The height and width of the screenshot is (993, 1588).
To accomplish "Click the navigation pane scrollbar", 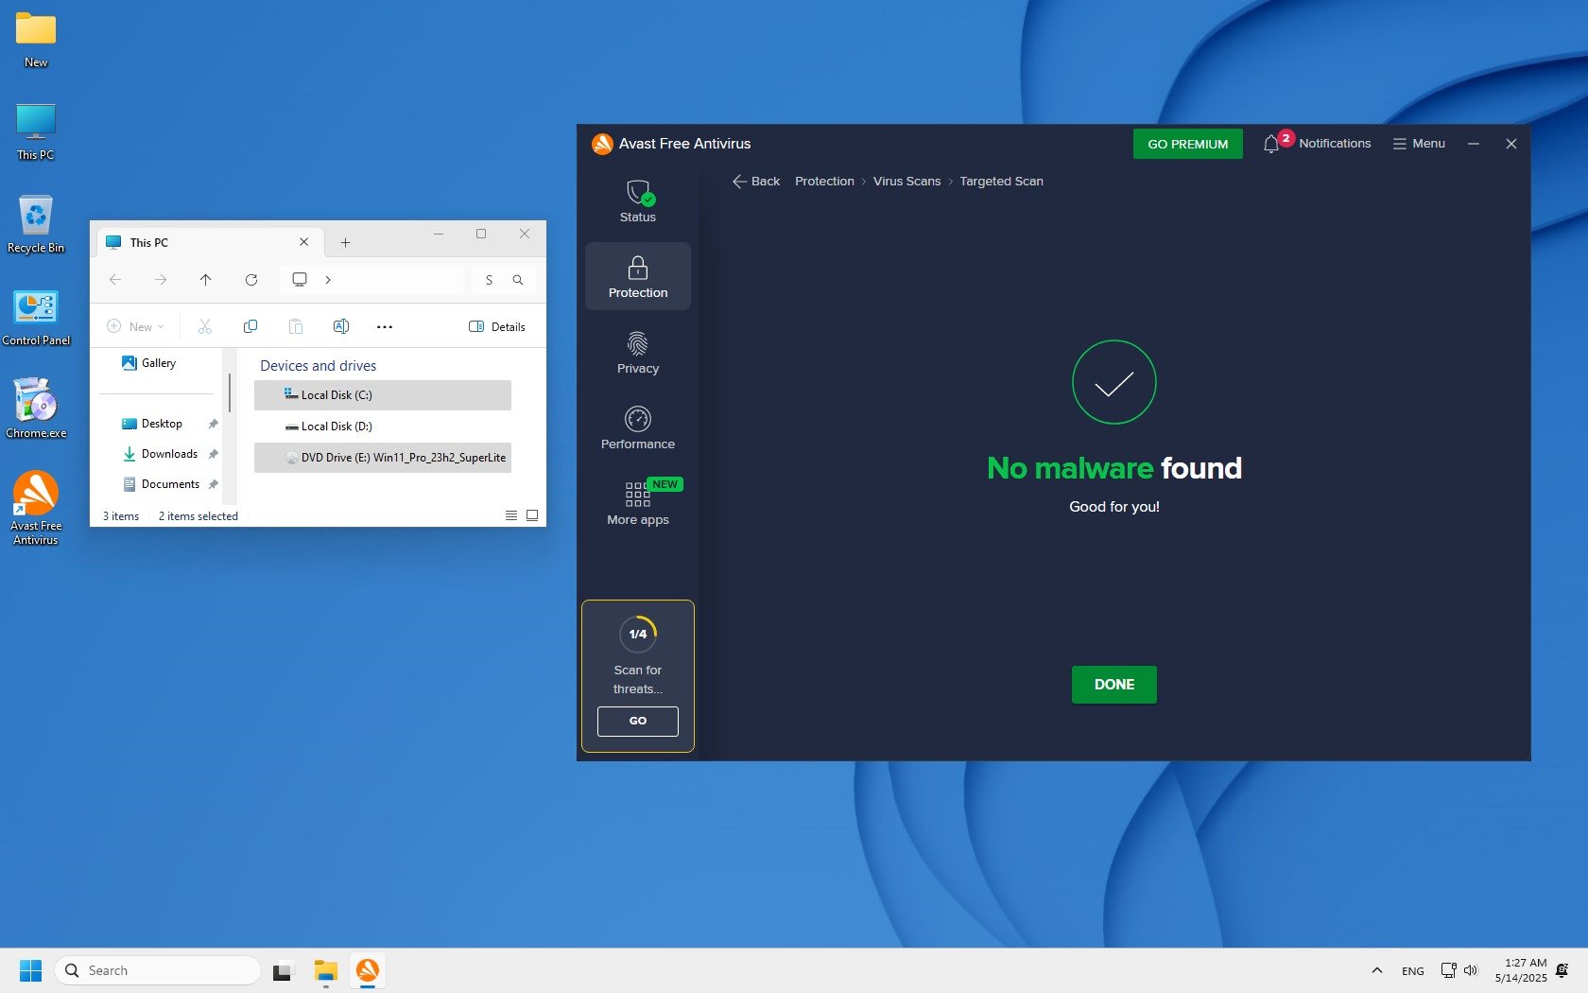I will coord(230,392).
